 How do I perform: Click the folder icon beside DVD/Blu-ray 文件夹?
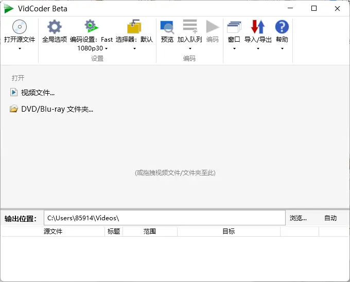(14, 109)
